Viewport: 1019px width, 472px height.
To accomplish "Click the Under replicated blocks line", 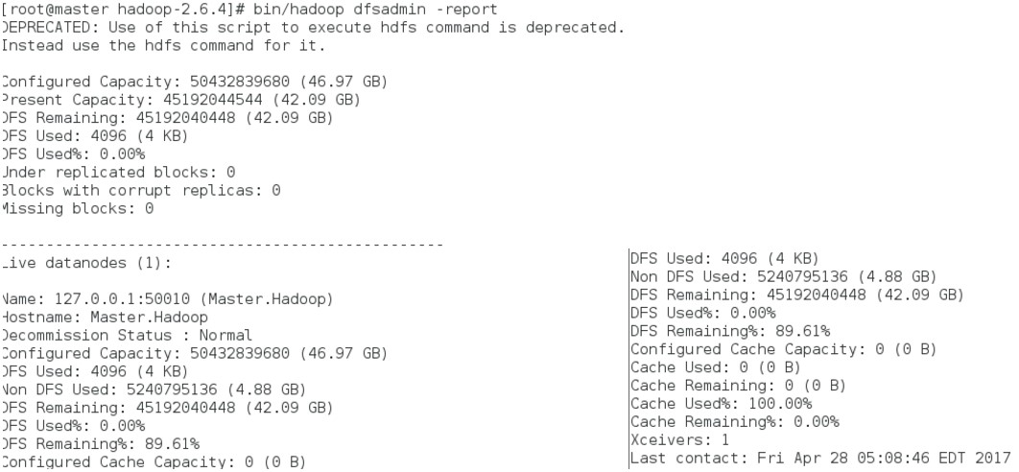I will pos(118,173).
